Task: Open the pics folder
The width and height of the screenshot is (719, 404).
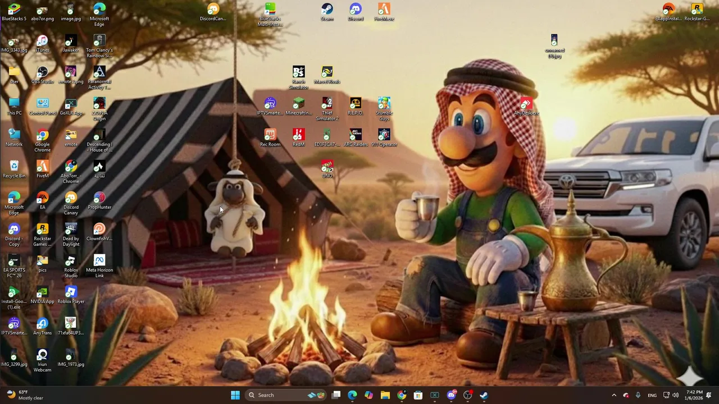Action: pos(42,264)
